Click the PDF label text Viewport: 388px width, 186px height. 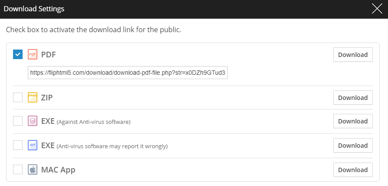(x=49, y=54)
